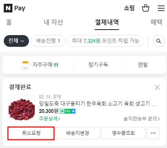The width and height of the screenshot is (167, 148).
Task: Click the 배송지변경 button
Action: coord(77,133)
